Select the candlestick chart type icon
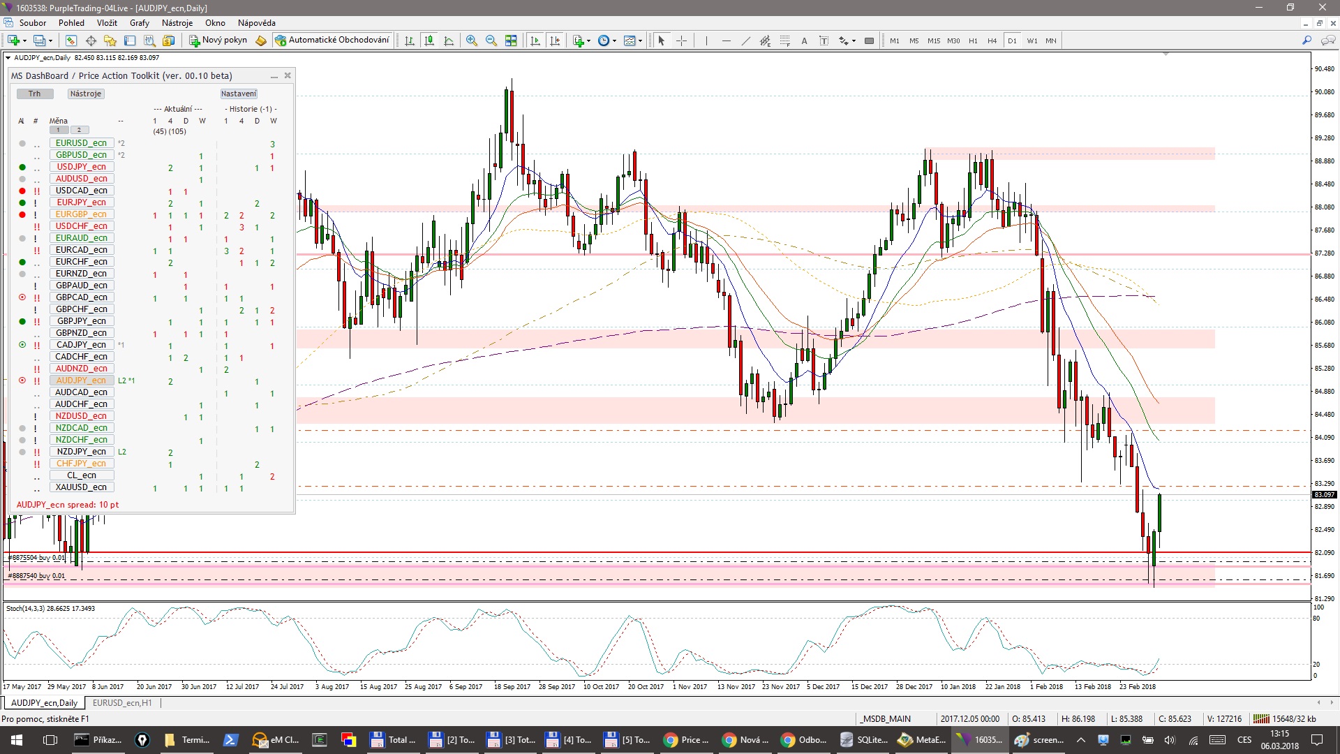This screenshot has height=754, width=1340. (429, 40)
